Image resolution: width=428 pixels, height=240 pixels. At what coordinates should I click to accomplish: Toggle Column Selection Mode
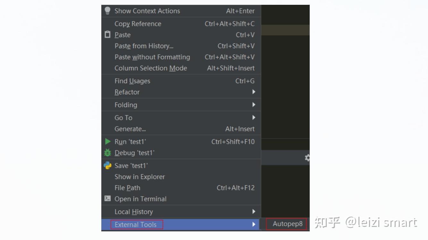[x=181, y=68]
